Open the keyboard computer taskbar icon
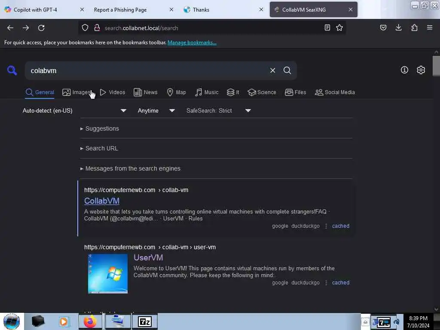The image size is (440, 330). pos(118,321)
